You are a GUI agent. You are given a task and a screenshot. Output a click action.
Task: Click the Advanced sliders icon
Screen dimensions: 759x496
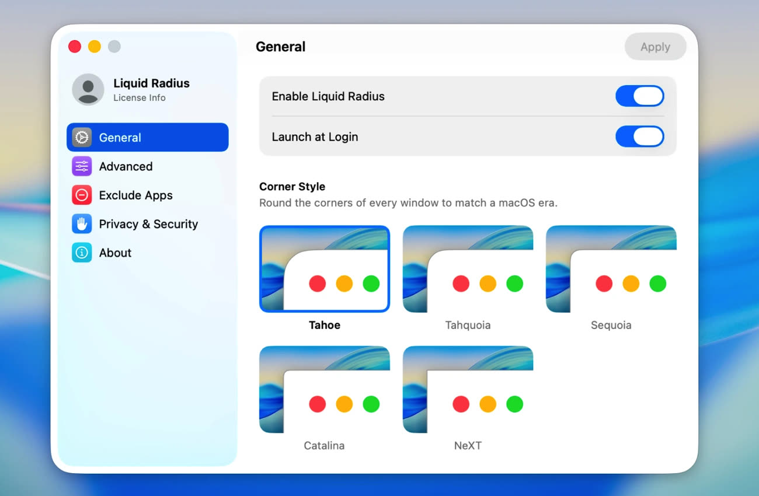(x=82, y=166)
